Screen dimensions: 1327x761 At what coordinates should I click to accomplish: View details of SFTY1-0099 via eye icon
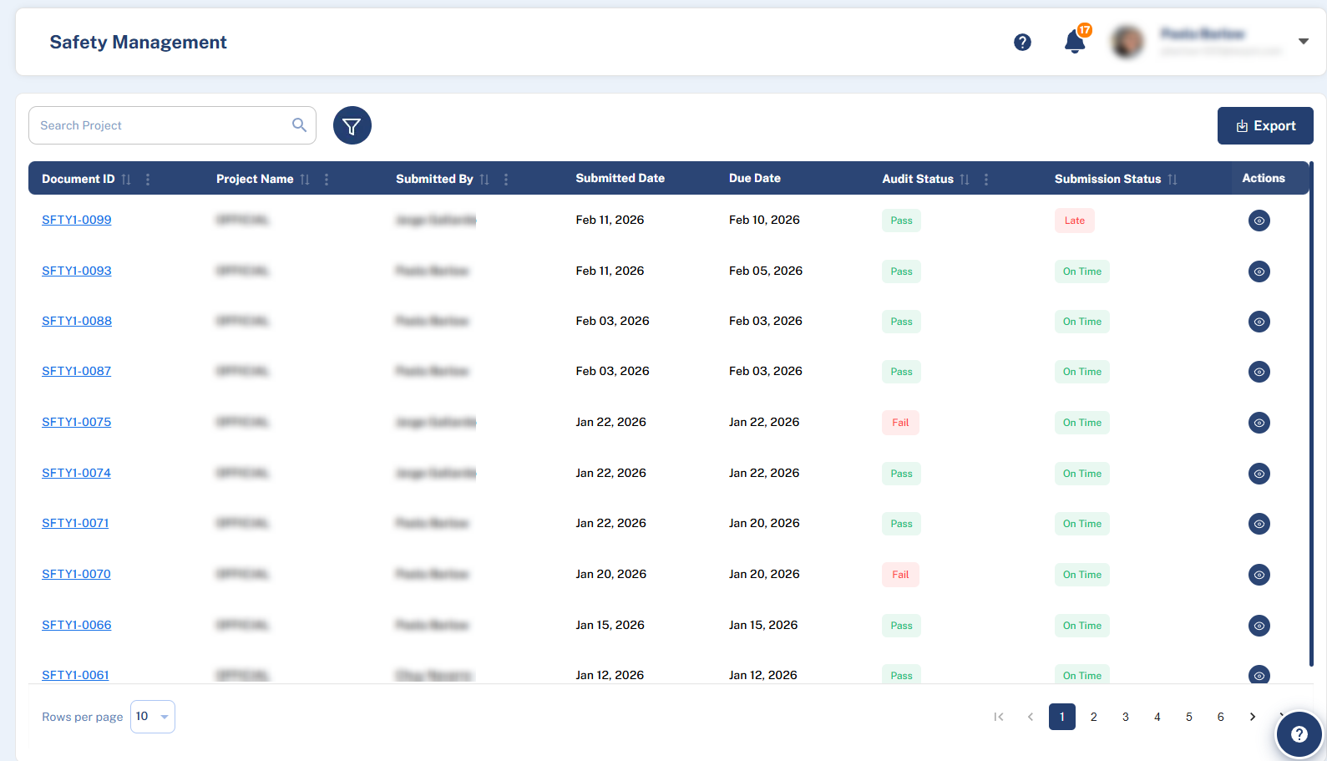point(1259,221)
